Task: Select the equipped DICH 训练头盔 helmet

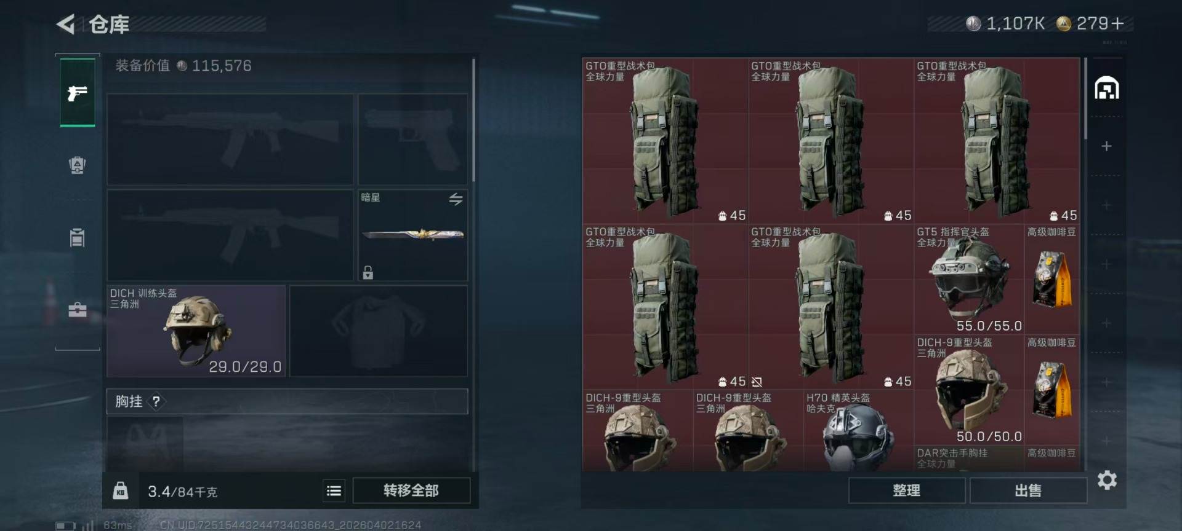Action: click(x=196, y=331)
